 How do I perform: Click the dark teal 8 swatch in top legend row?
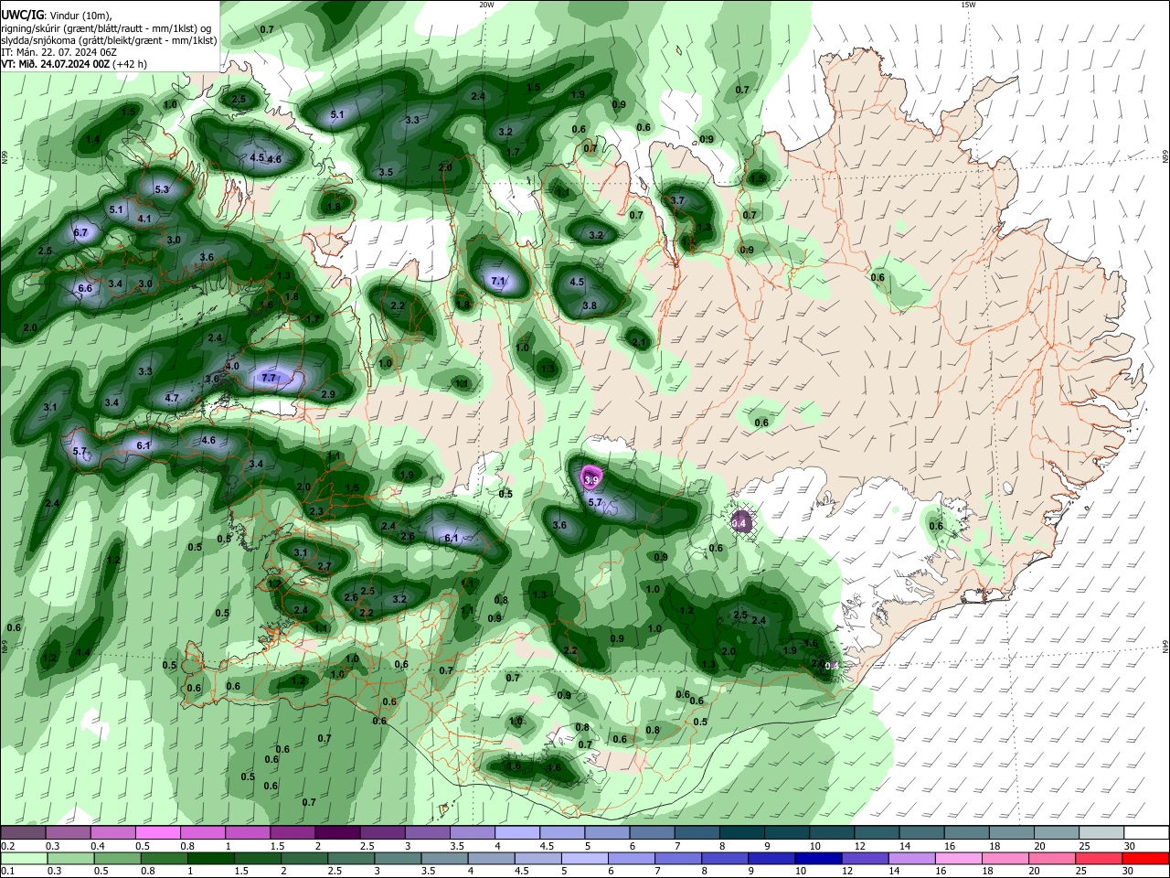click(742, 833)
